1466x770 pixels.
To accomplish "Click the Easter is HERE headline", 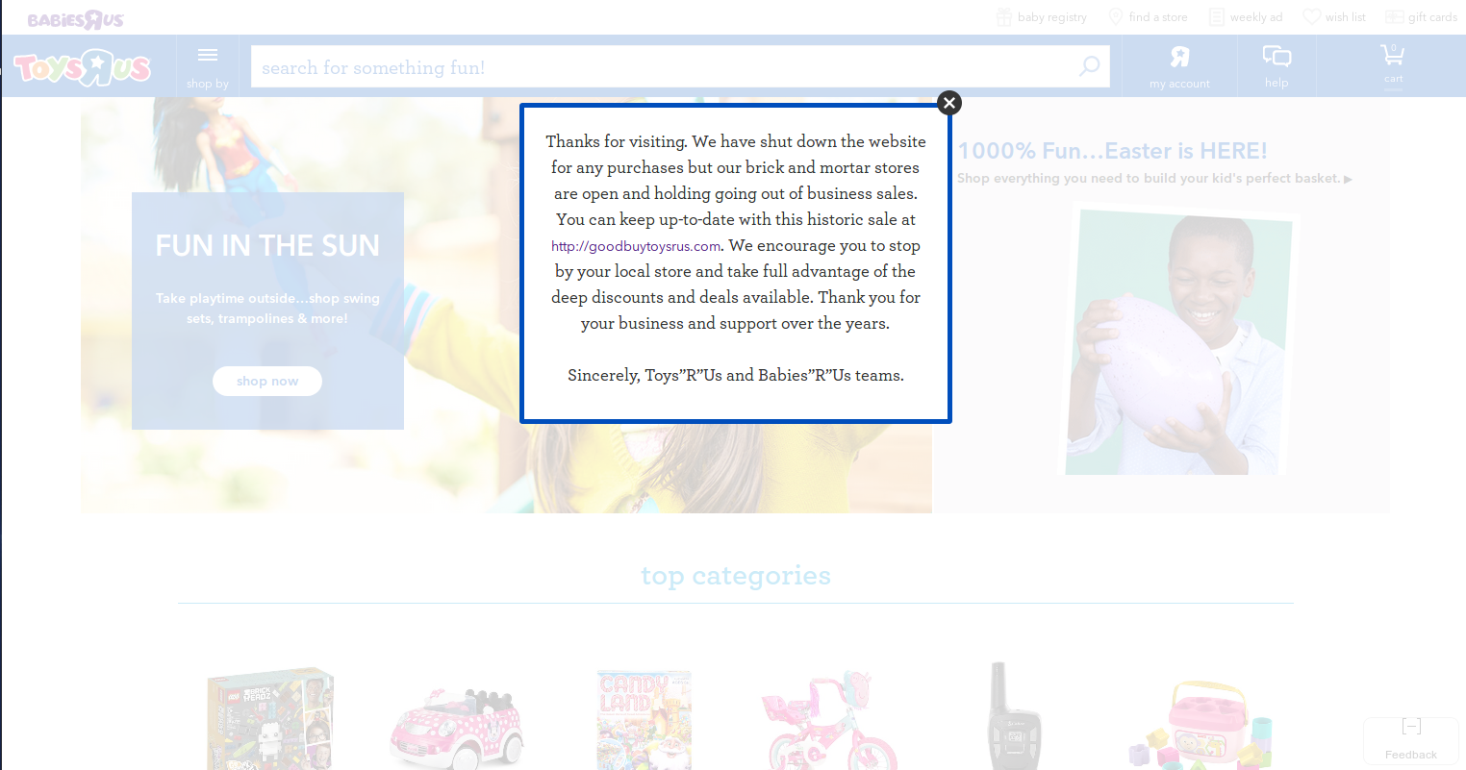I will tap(1112, 151).
